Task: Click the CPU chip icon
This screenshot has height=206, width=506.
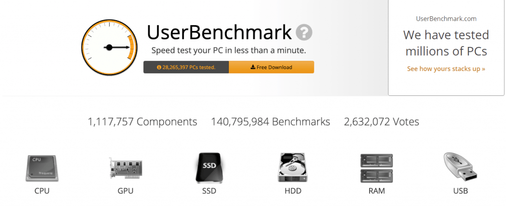Action: [42, 168]
